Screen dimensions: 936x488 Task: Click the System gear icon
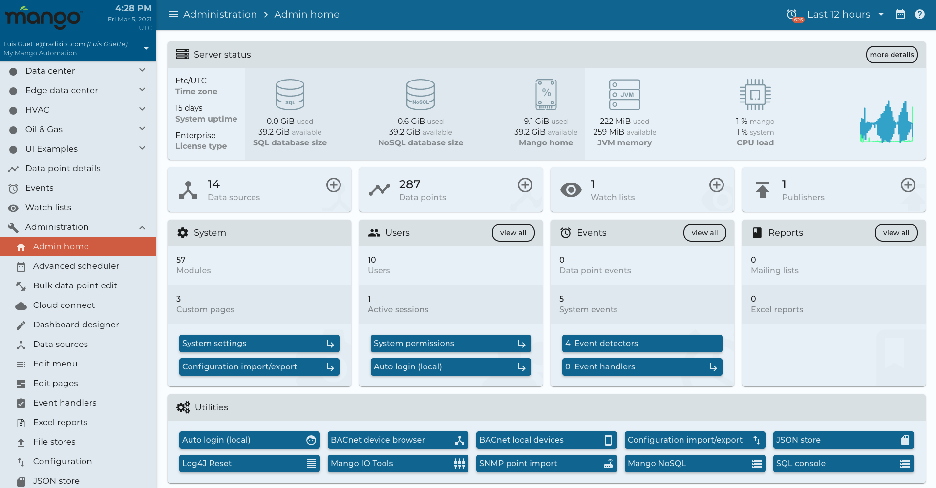coord(183,233)
